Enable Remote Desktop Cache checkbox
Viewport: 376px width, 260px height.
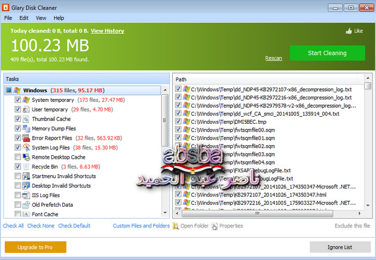(x=18, y=157)
